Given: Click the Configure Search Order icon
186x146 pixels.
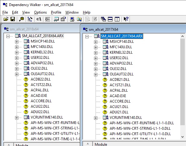Looking at the screenshot, I should click(x=79, y=19).
